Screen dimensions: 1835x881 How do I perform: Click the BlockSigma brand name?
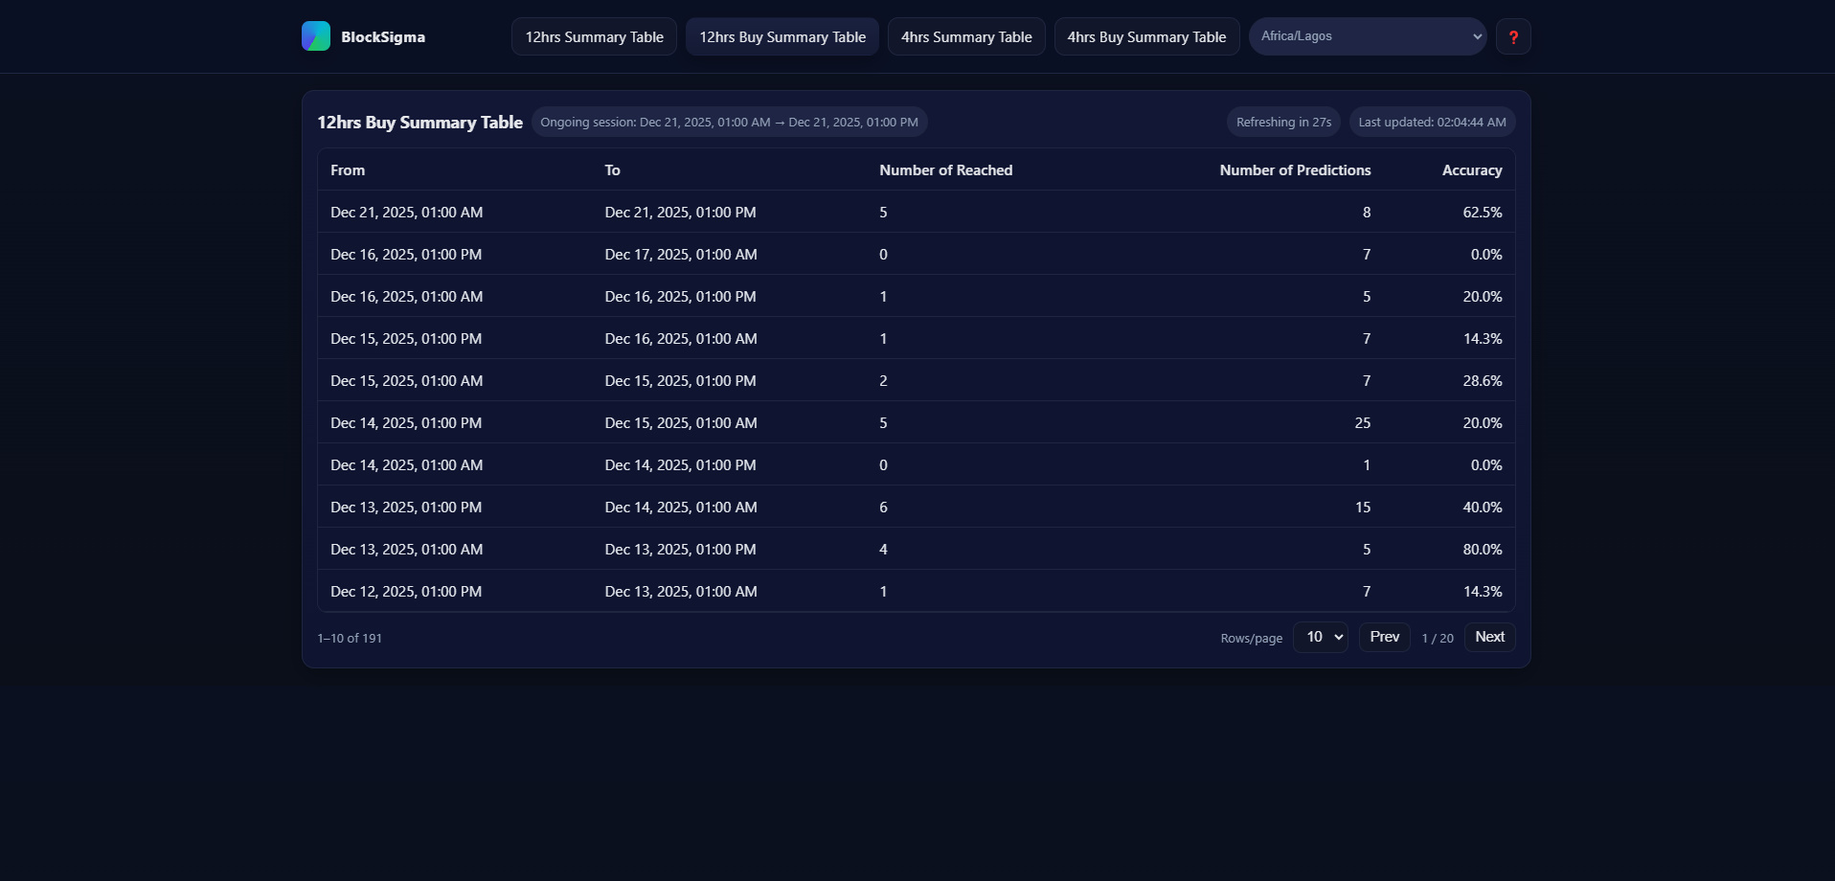(x=383, y=36)
